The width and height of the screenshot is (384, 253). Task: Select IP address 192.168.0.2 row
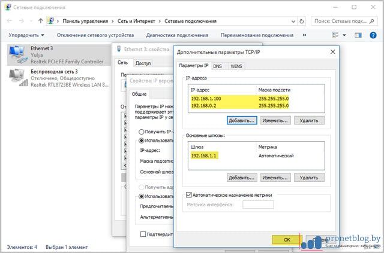240,106
